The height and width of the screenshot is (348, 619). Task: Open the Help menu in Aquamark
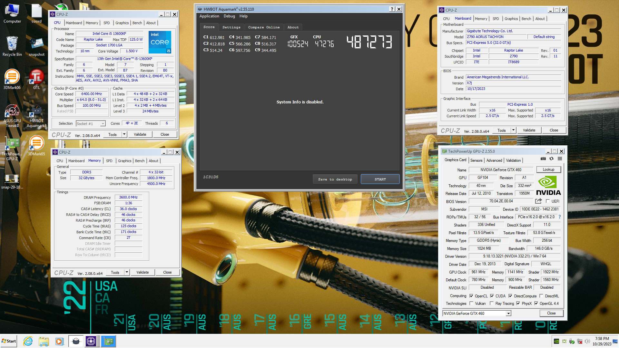click(243, 16)
